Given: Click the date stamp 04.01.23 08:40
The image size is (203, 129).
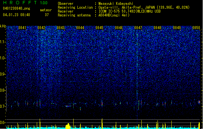Looking at the screenshot, I should 16,15.
